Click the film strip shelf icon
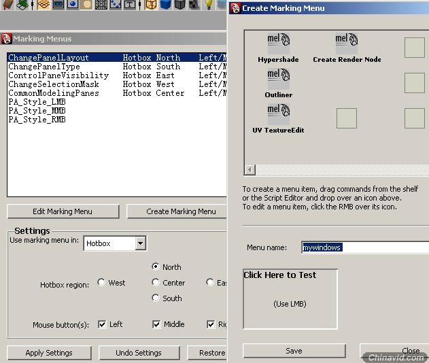 (x=58, y=5)
